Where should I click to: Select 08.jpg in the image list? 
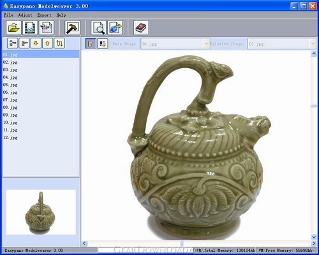[x=41, y=108]
